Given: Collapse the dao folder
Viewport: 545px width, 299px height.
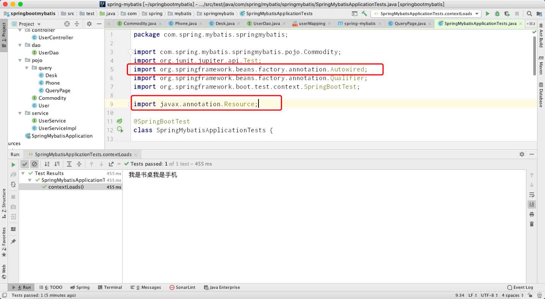Looking at the screenshot, I should (x=20, y=45).
